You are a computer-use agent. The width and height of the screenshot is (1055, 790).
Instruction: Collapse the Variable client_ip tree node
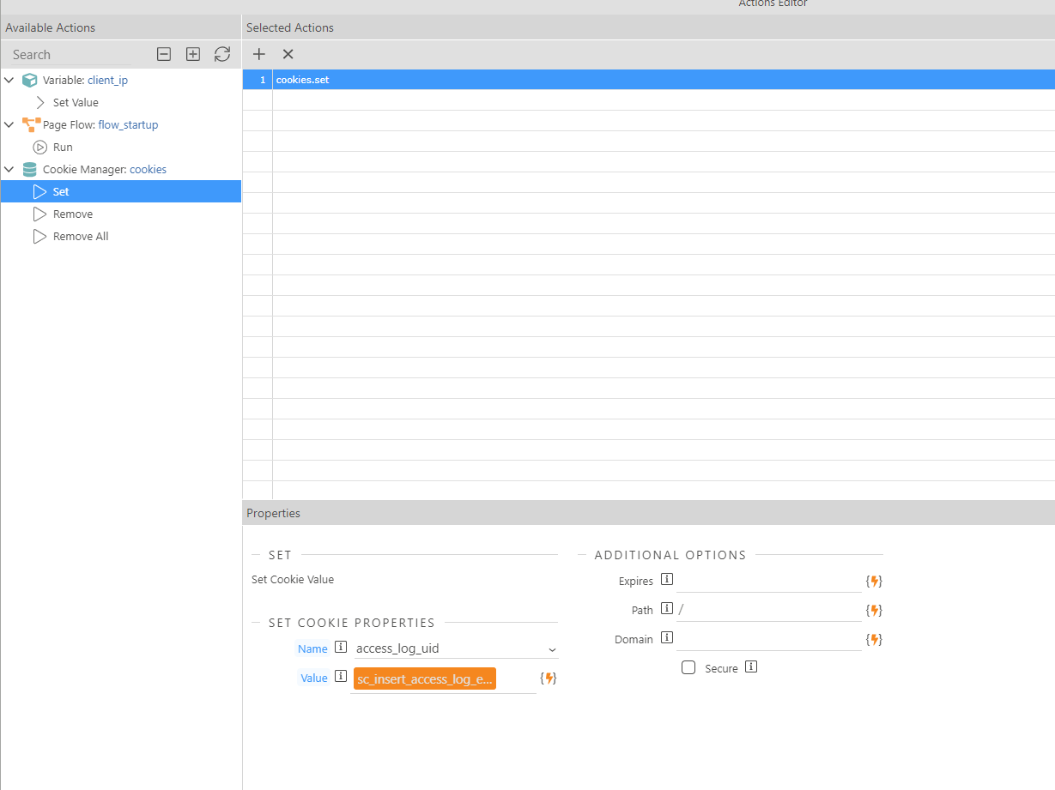tap(9, 80)
